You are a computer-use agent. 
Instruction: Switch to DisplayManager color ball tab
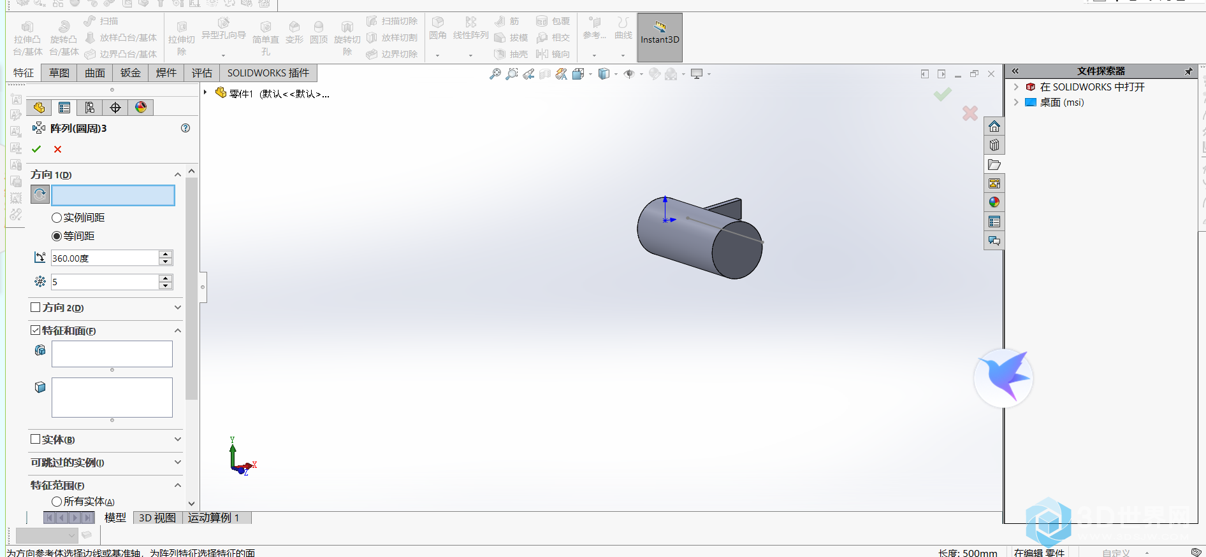click(x=141, y=108)
